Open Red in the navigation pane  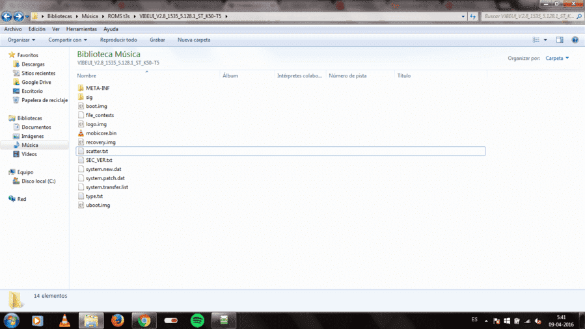coord(21,199)
